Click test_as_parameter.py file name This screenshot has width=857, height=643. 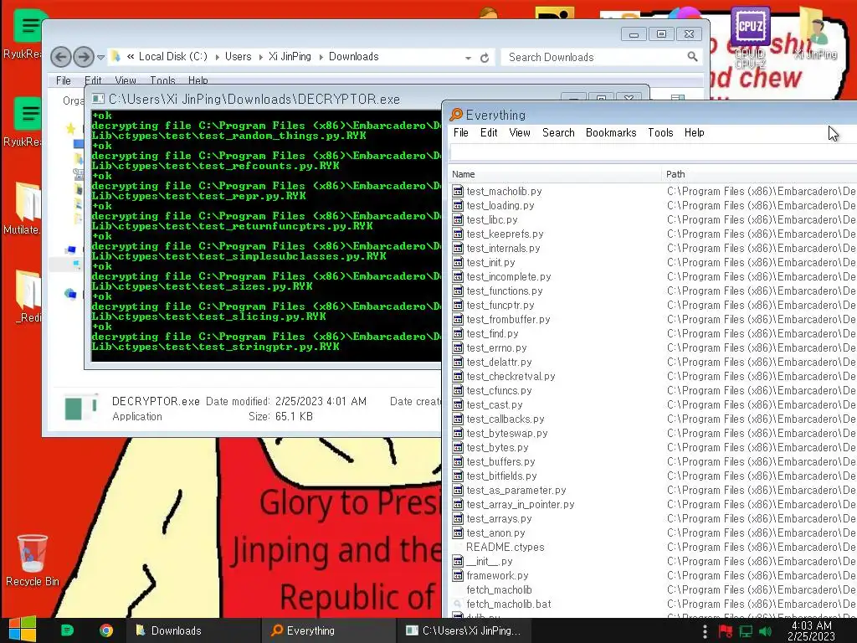point(516,490)
